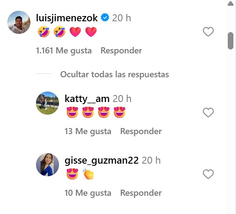Open katty__am's profile picture
The height and width of the screenshot is (214, 236).
point(47,103)
